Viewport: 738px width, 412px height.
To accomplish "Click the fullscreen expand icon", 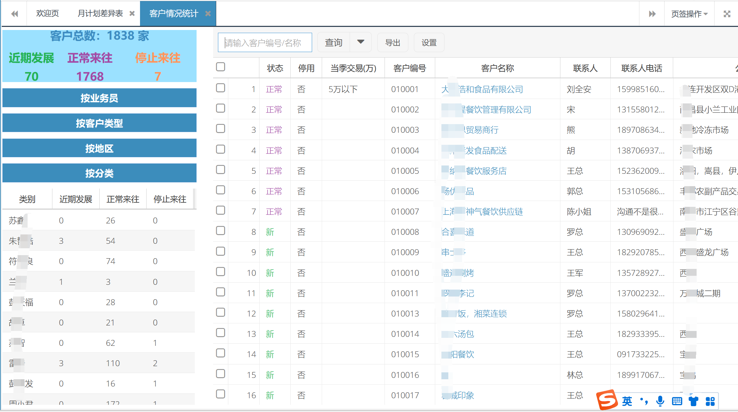I will tap(727, 14).
